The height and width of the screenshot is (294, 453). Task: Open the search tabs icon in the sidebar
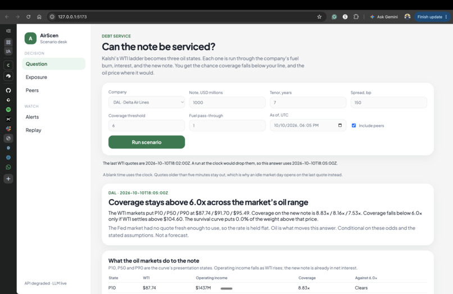8,52
